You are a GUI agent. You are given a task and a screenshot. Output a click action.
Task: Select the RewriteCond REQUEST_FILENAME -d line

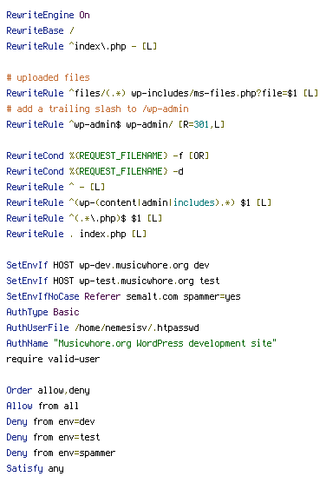[x=95, y=171]
